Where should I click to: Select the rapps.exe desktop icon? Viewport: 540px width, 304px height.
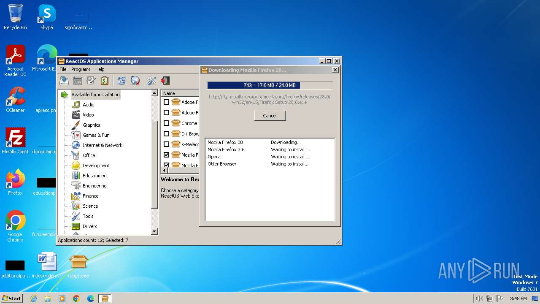(x=78, y=266)
